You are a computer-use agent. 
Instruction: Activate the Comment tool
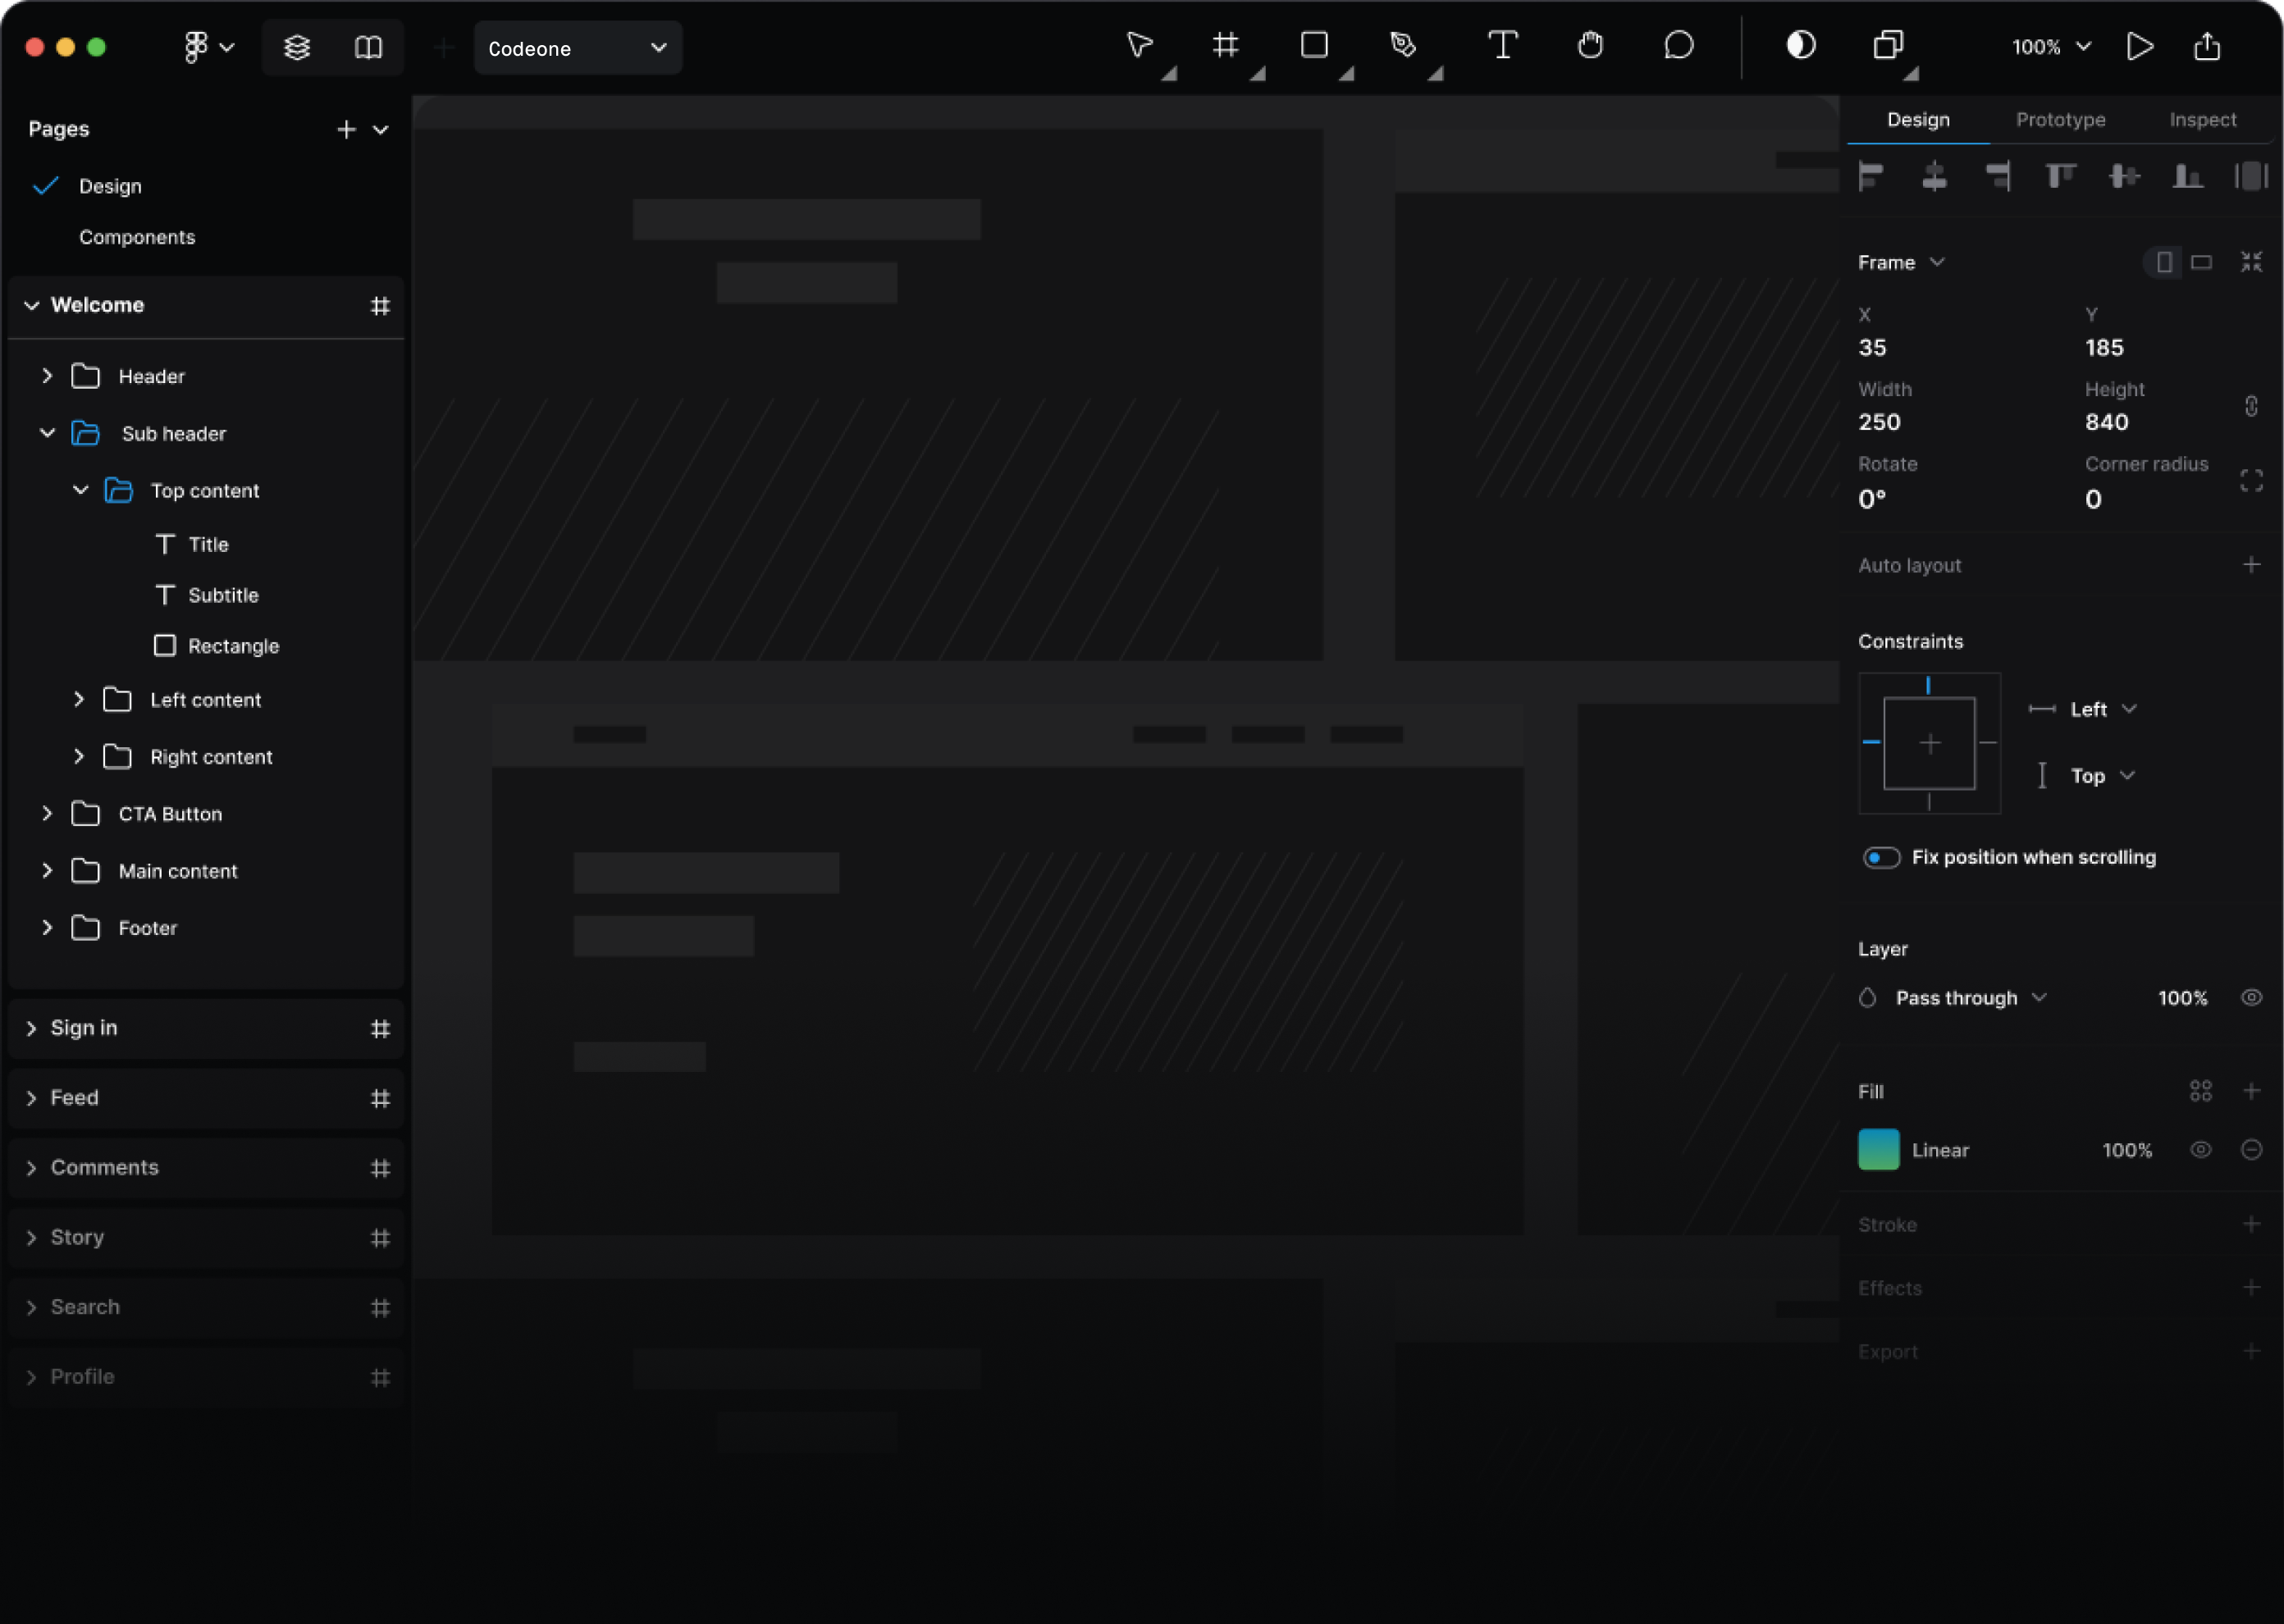pyautogui.click(x=1678, y=46)
